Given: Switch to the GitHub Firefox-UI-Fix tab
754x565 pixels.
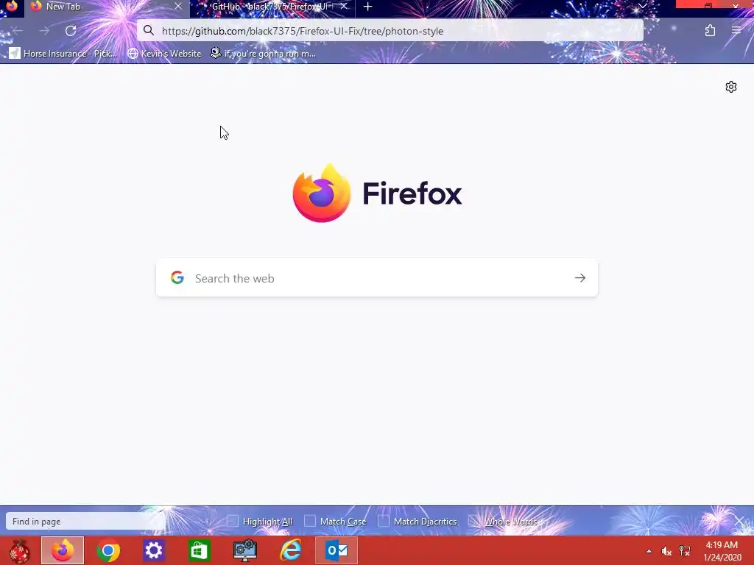Looking at the screenshot, I should pyautogui.click(x=272, y=7).
